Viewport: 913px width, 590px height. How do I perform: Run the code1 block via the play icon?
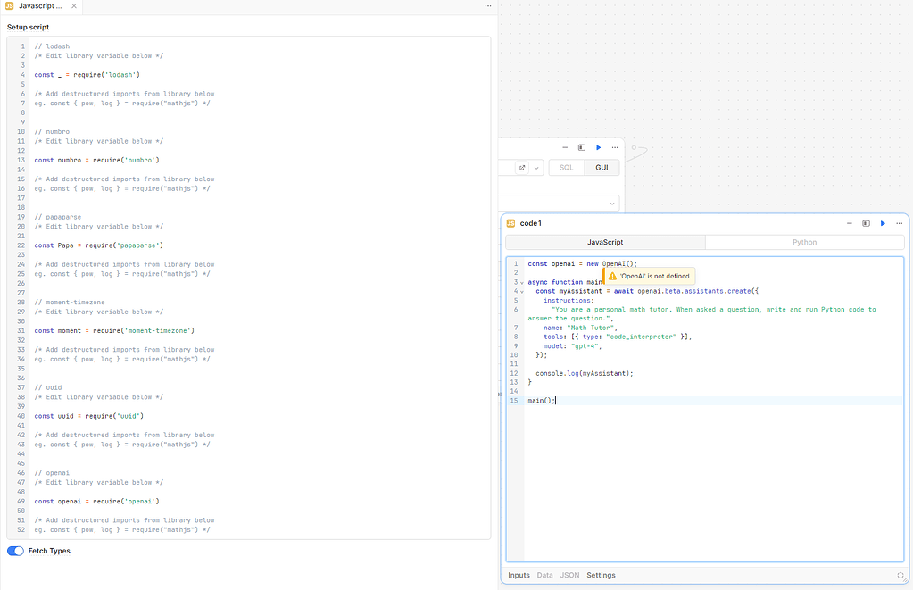(883, 223)
